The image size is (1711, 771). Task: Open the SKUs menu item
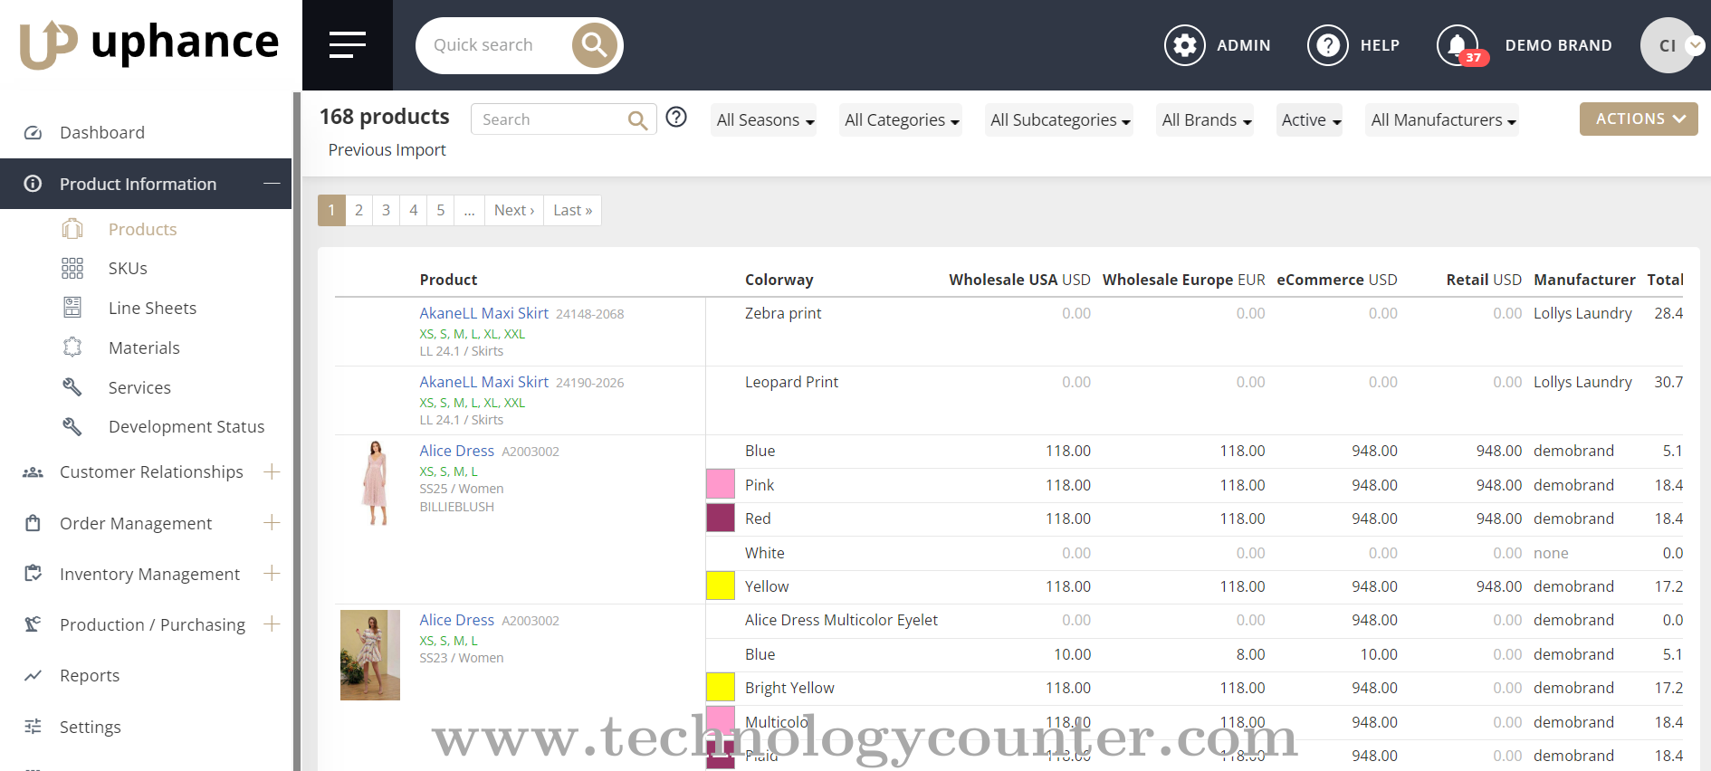click(128, 268)
